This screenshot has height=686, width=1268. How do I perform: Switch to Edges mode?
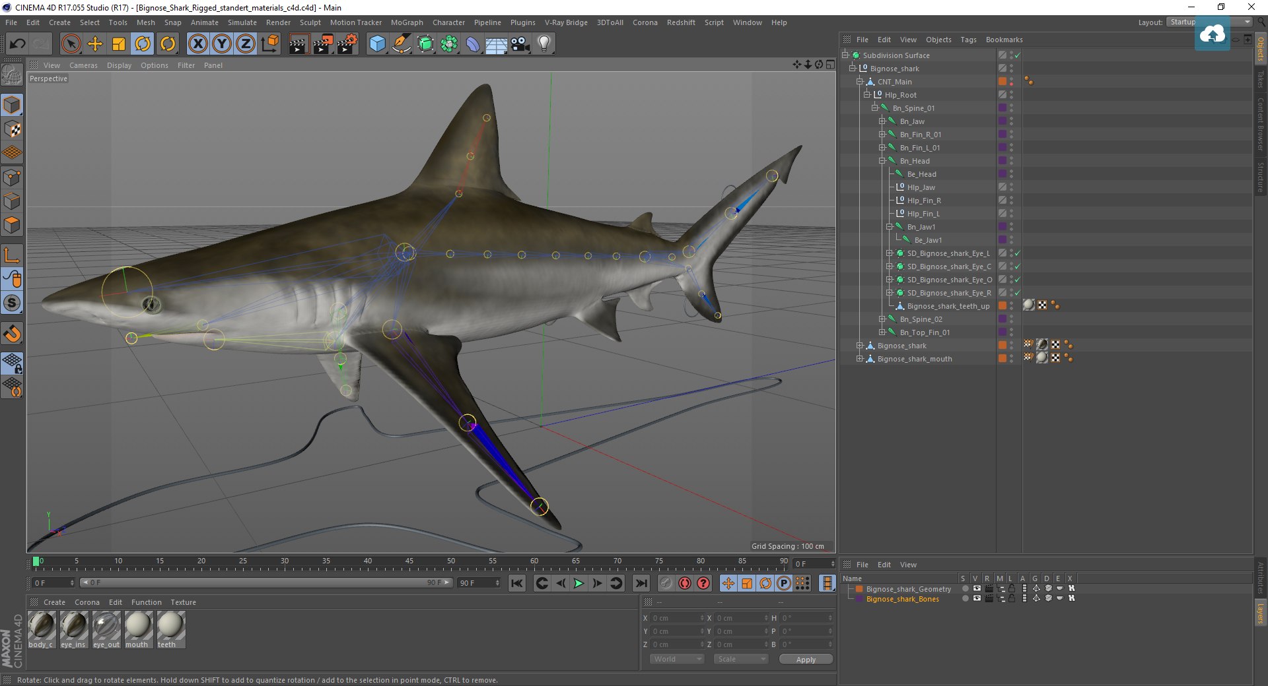(x=12, y=201)
